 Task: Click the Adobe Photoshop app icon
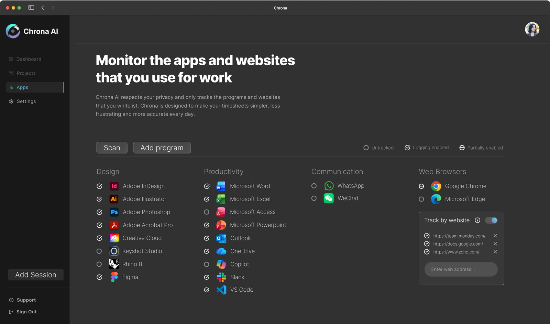[x=114, y=212]
